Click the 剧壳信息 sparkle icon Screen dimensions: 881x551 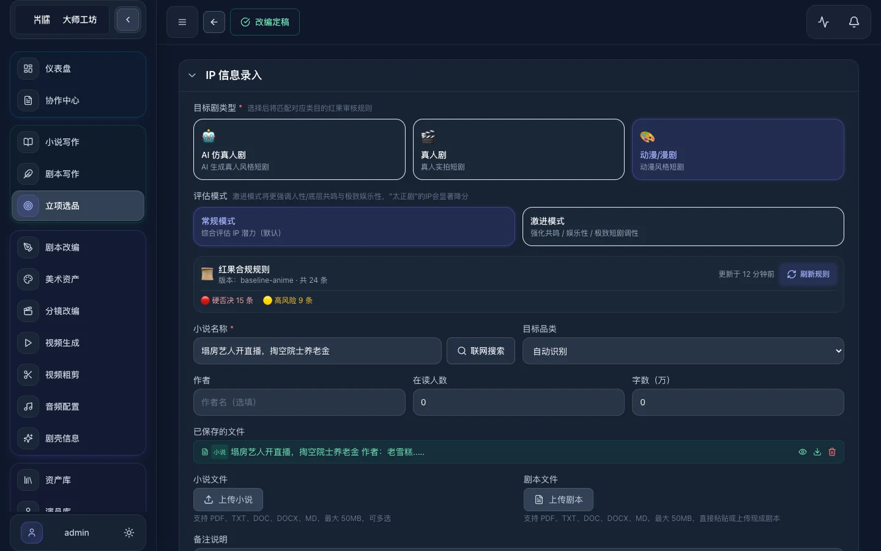28,438
